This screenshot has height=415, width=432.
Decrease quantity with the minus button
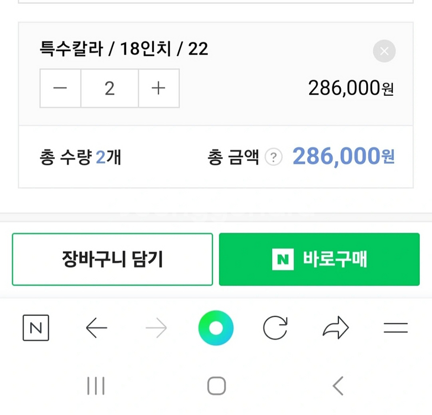[x=60, y=88]
